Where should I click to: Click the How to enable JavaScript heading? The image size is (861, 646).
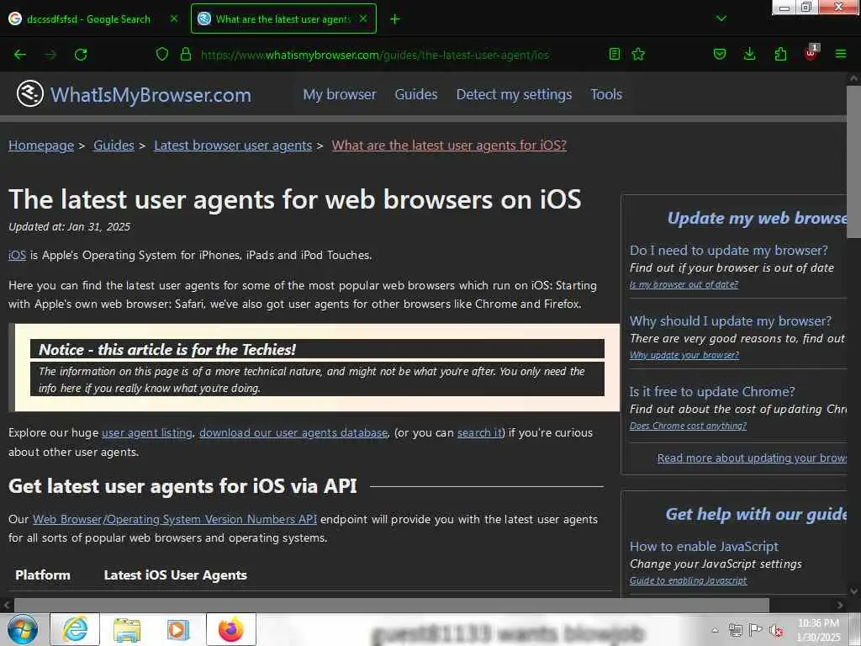704,547
